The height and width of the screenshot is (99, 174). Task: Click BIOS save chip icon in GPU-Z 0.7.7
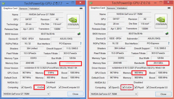tap(79, 34)
